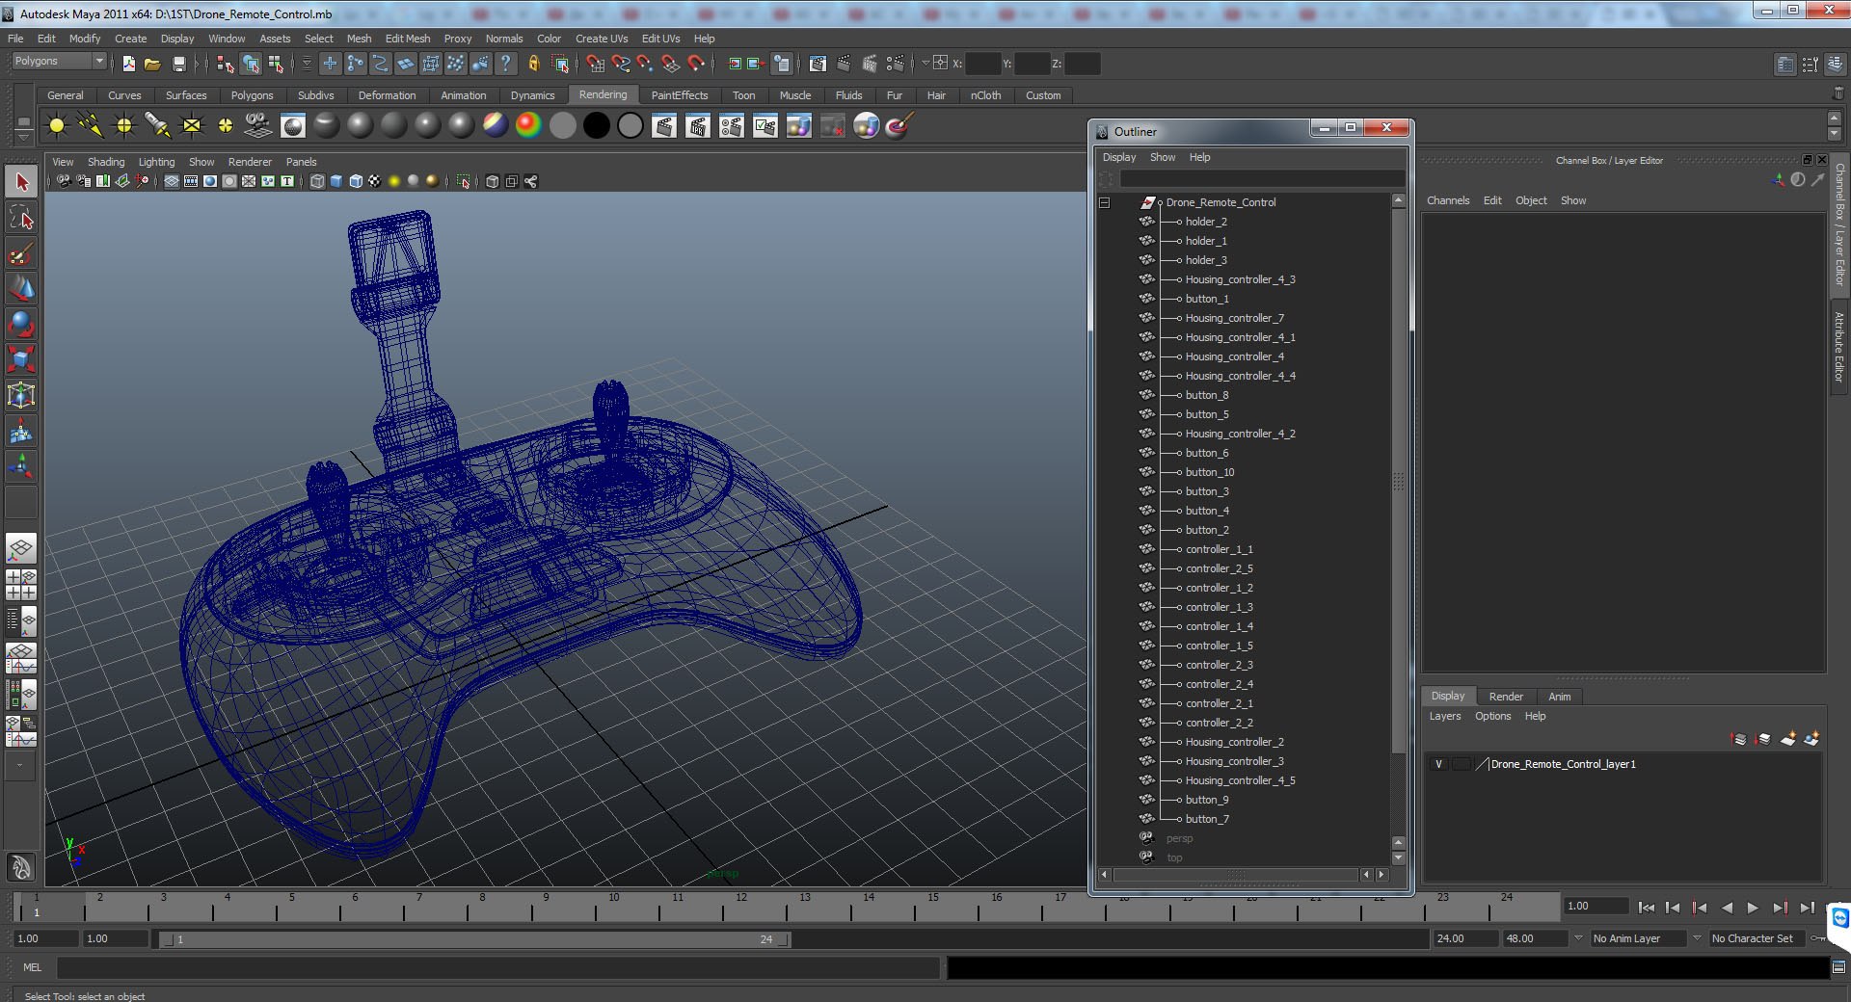This screenshot has height=1002, width=1851.
Task: Choose the Soft Modification tool
Action: click(21, 432)
